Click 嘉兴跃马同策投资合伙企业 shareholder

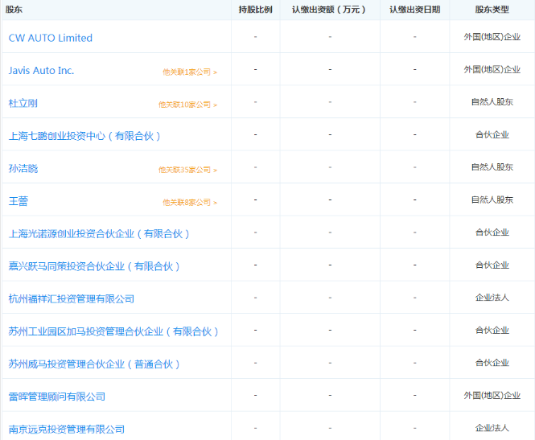94,266
